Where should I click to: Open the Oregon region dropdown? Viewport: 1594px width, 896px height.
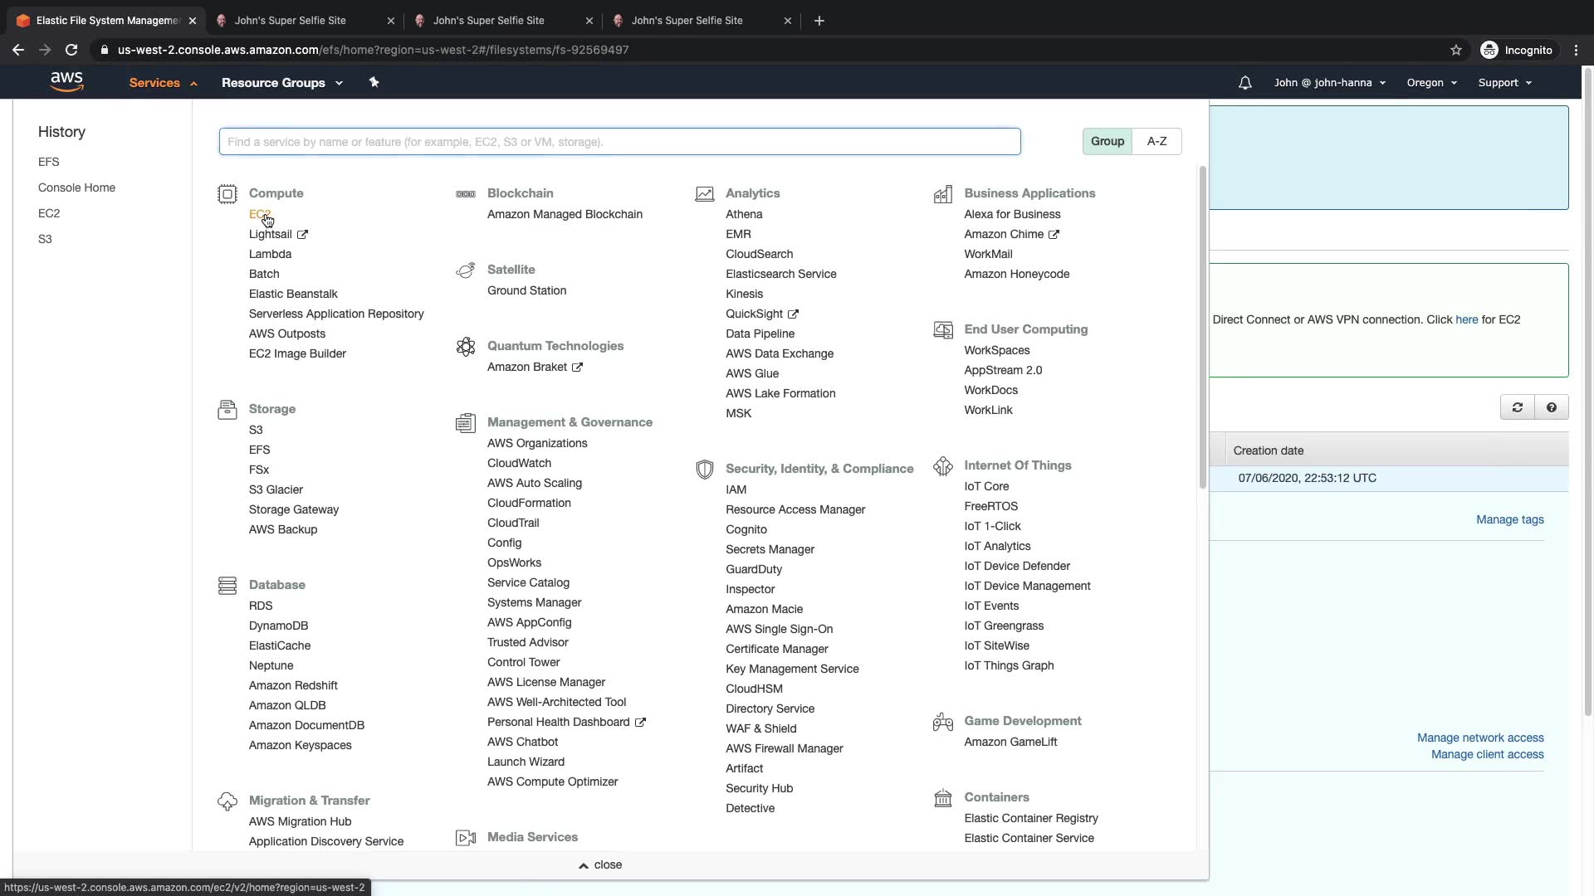coord(1431,83)
